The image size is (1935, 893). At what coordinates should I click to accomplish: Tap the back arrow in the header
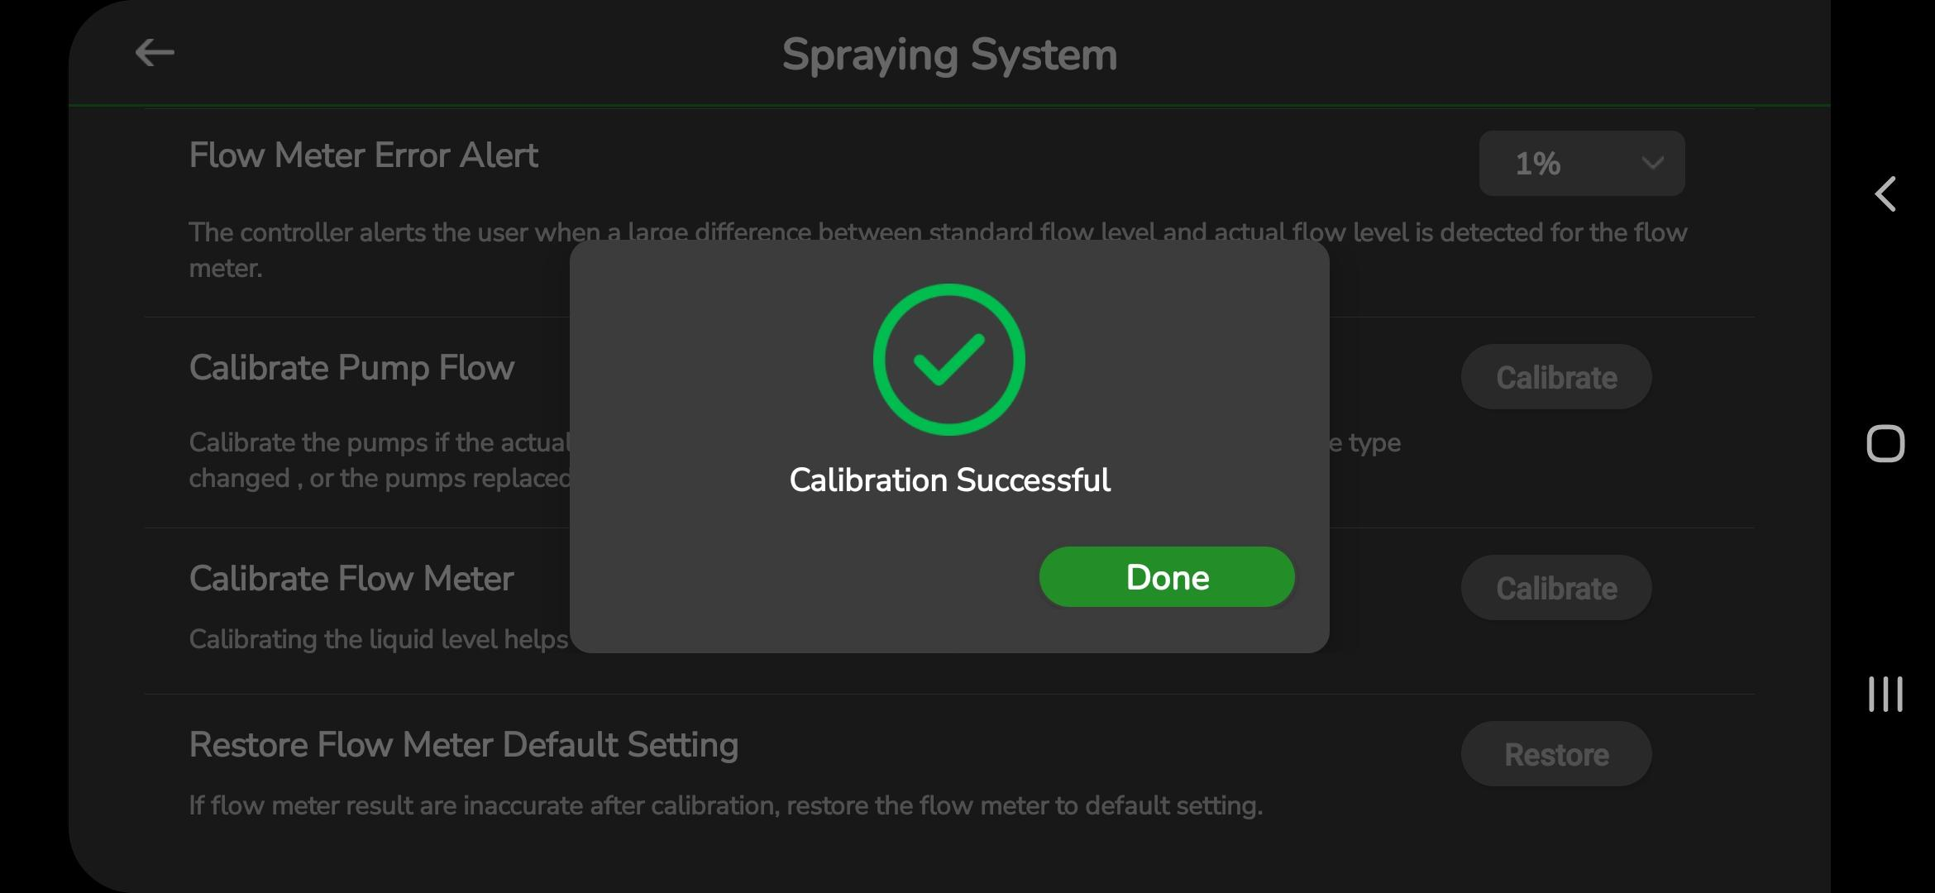click(x=155, y=53)
